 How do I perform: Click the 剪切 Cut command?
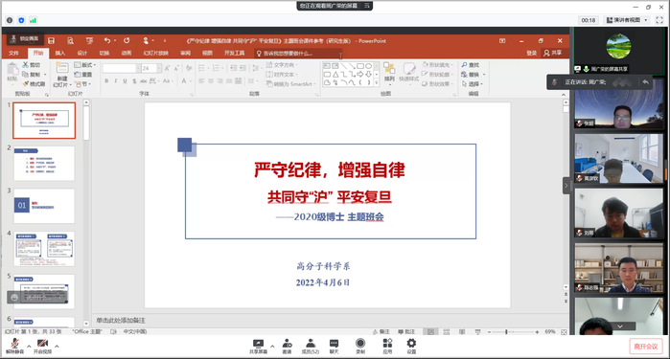[x=32, y=65]
